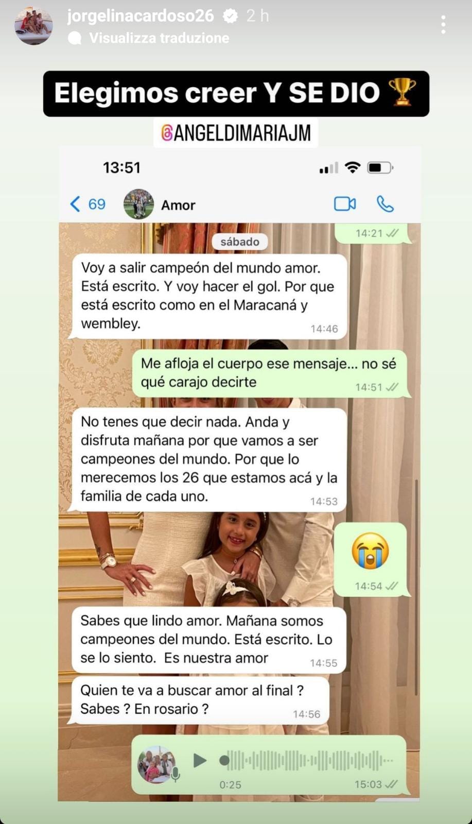Select the 'Voy a salir campeón' message
This screenshot has height=824, width=472.
[x=208, y=296]
